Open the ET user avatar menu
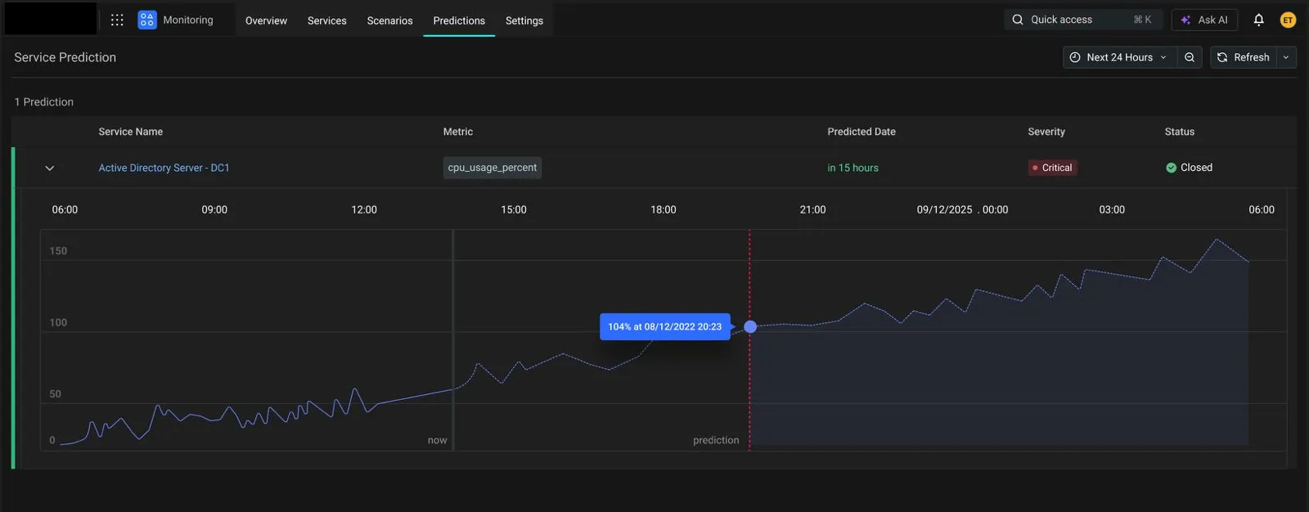Viewport: 1309px width, 512px height. tap(1288, 20)
